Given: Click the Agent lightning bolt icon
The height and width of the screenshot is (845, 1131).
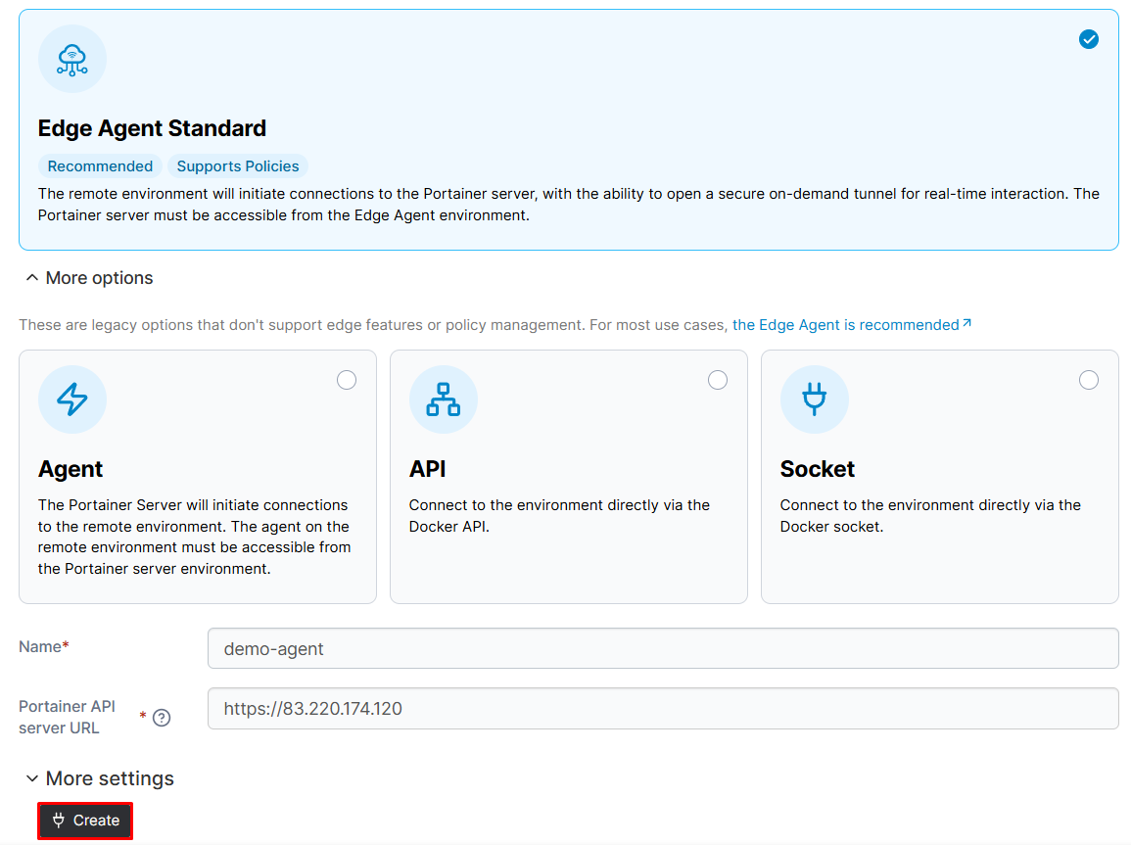Looking at the screenshot, I should [72, 399].
